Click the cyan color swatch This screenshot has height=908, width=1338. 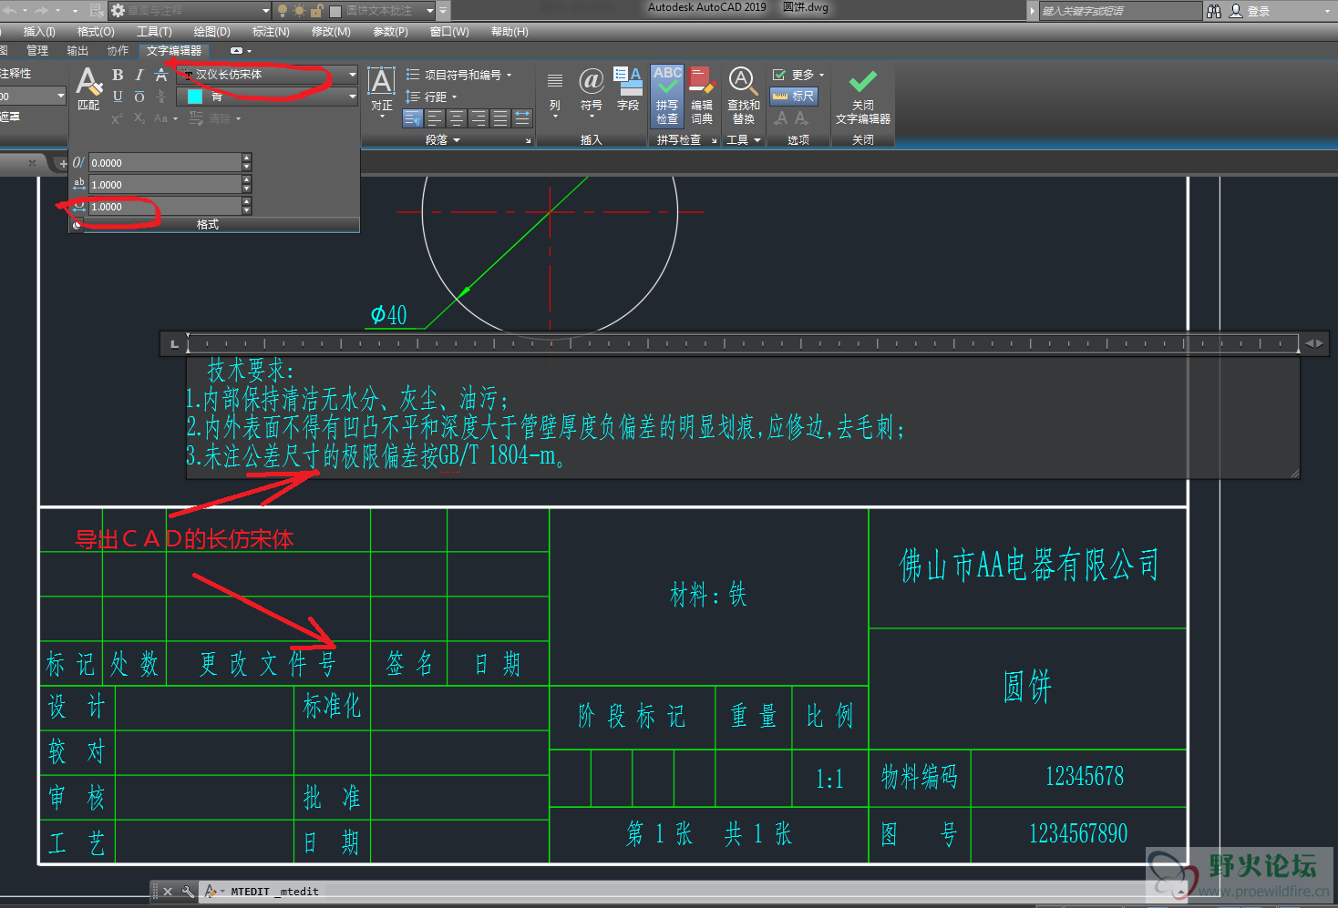click(x=194, y=97)
